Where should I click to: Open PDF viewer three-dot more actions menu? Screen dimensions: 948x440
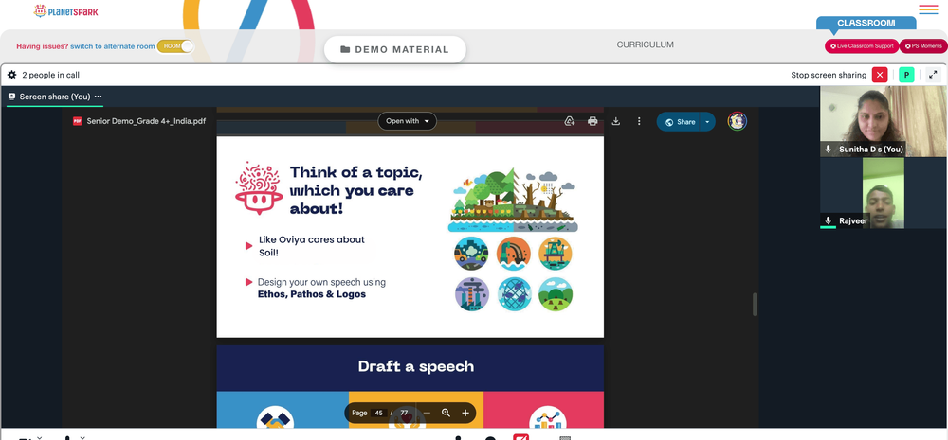click(x=639, y=121)
